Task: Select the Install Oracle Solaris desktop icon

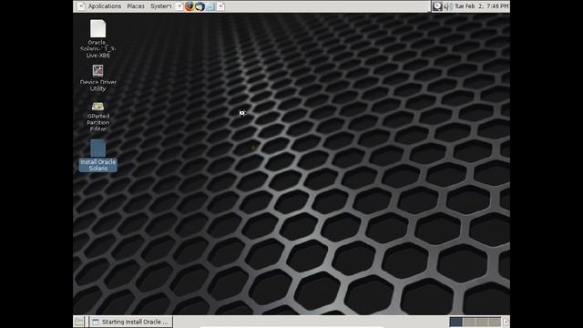Action: point(97,156)
